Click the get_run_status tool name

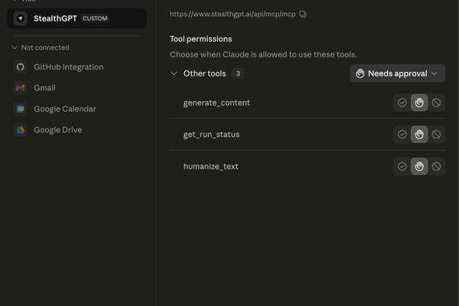pyautogui.click(x=211, y=135)
